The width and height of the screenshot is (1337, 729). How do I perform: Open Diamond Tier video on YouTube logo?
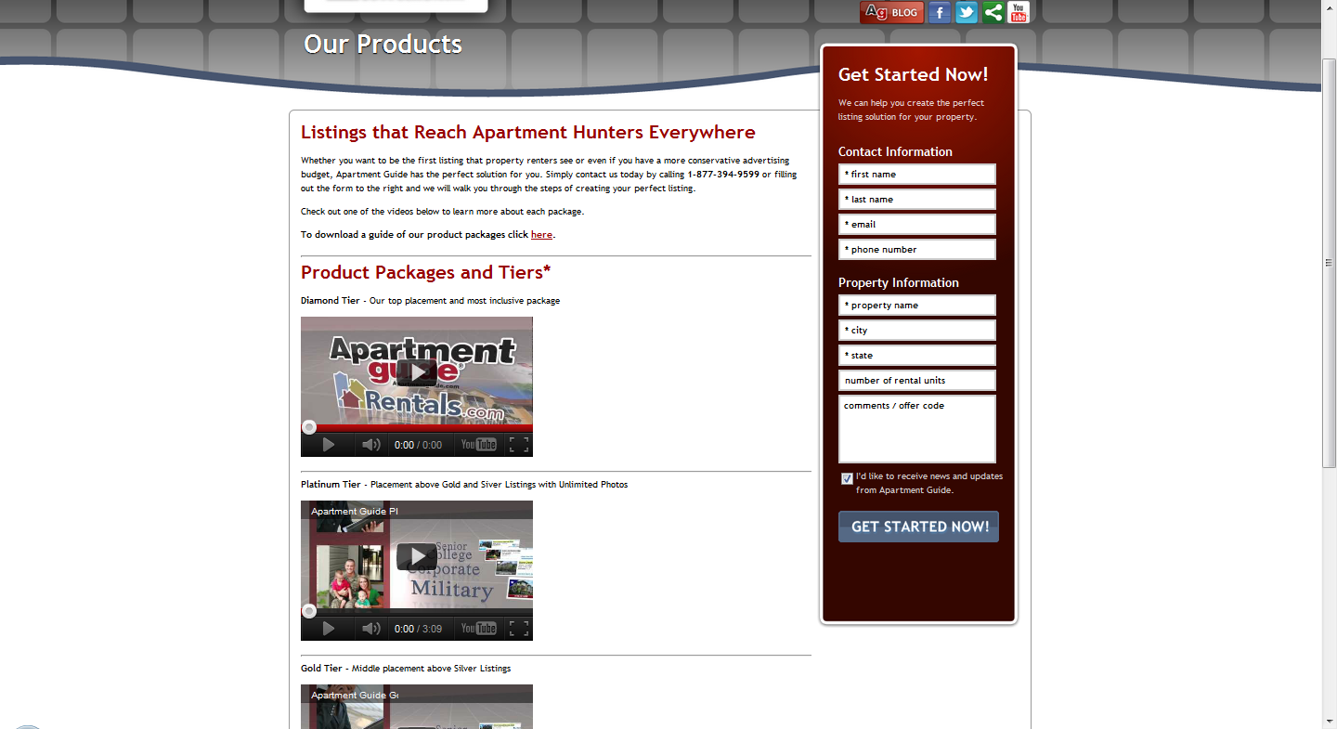click(479, 445)
